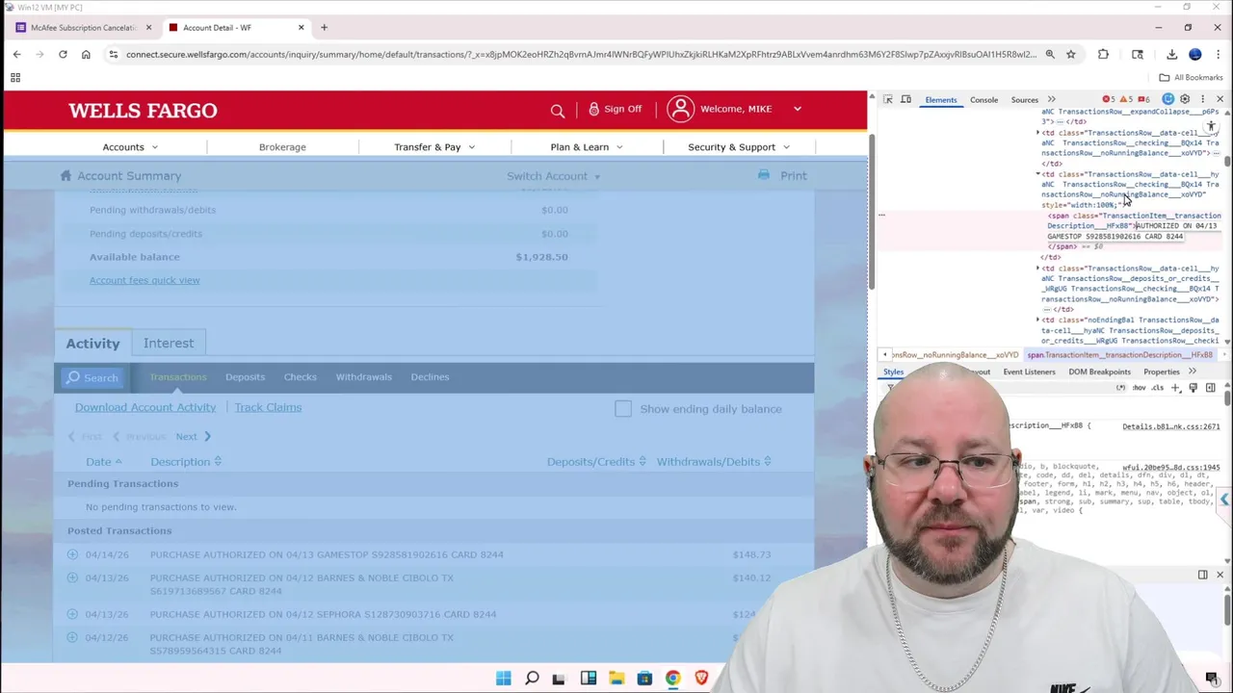
Task: Click the computed styles sidebar icon
Action: point(1211,388)
